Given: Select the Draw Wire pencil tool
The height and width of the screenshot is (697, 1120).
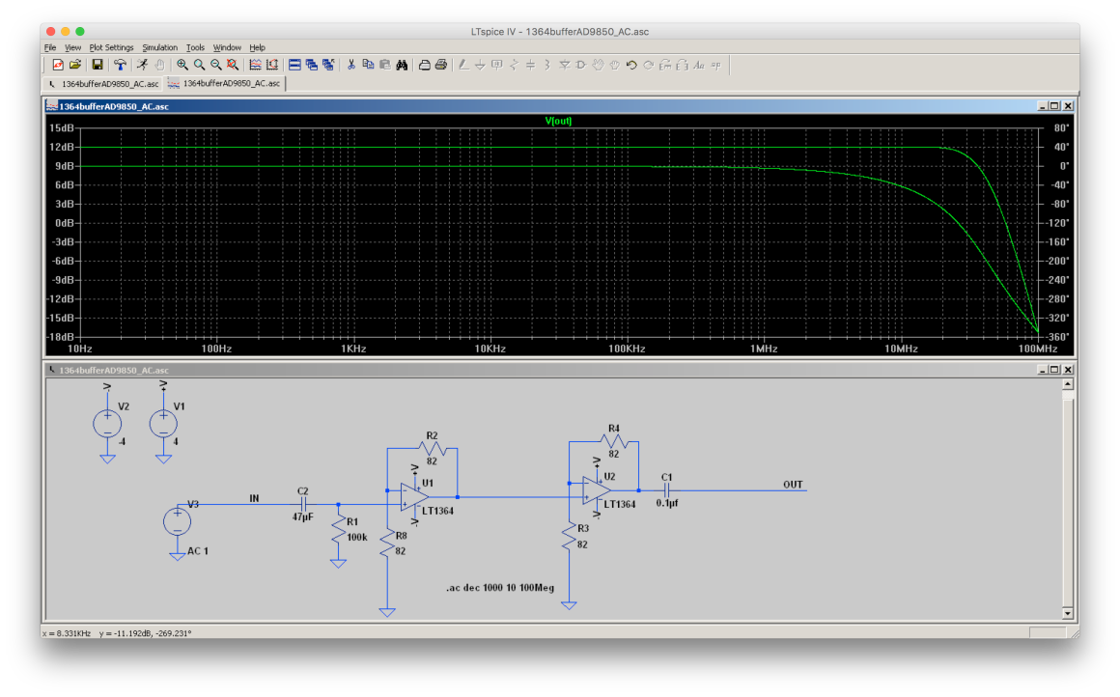Looking at the screenshot, I should point(463,65).
